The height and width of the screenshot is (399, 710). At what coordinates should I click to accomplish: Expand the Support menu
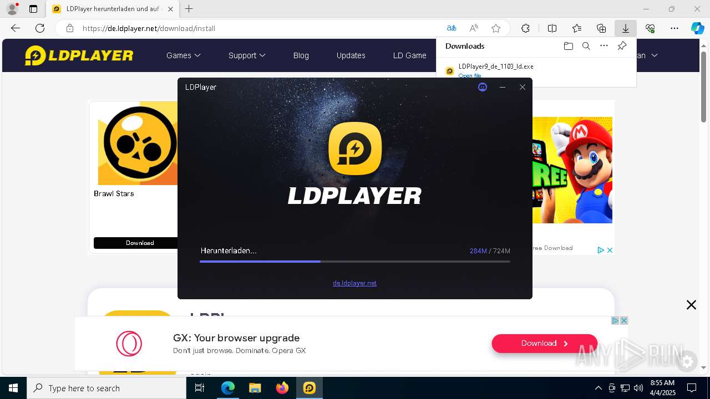247,55
